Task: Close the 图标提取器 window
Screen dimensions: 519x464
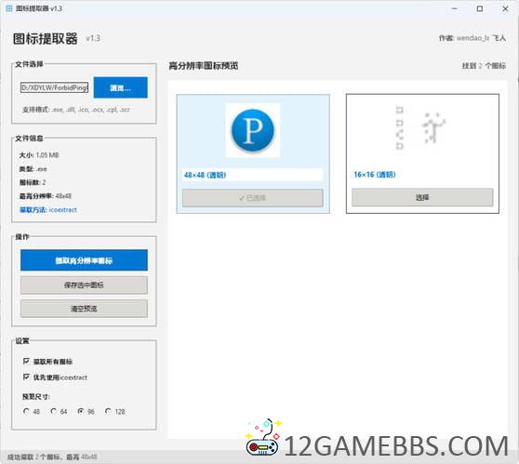Action: [x=505, y=8]
